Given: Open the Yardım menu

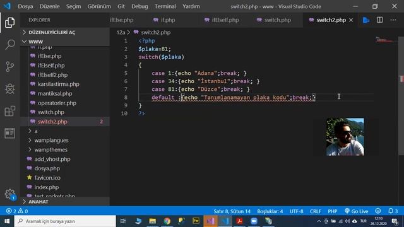Looking at the screenshot, I should (x=191, y=6).
